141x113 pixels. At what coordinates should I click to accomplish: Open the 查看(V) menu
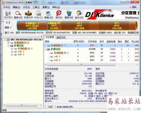pyautogui.click(x=46, y=7)
